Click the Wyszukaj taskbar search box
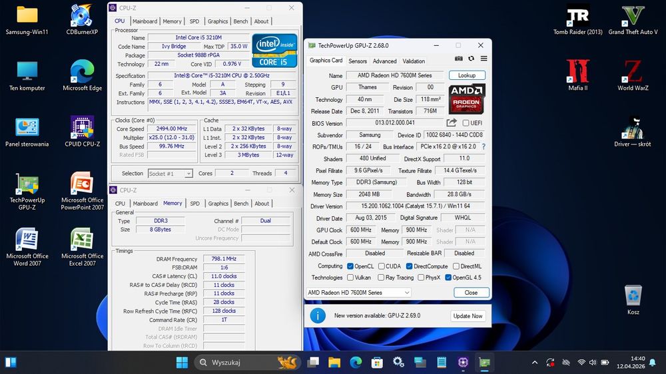Screen dimensions: 666x374 (248, 363)
